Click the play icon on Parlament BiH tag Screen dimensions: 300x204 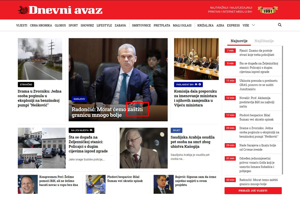click(200, 84)
